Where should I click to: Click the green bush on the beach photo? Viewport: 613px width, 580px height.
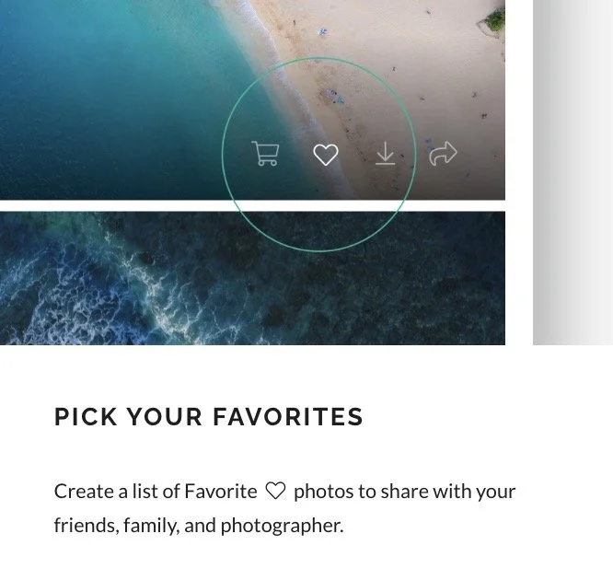pos(494,19)
